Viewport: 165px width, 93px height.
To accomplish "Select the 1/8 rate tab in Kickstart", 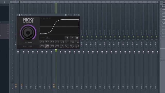I will click(41, 18).
